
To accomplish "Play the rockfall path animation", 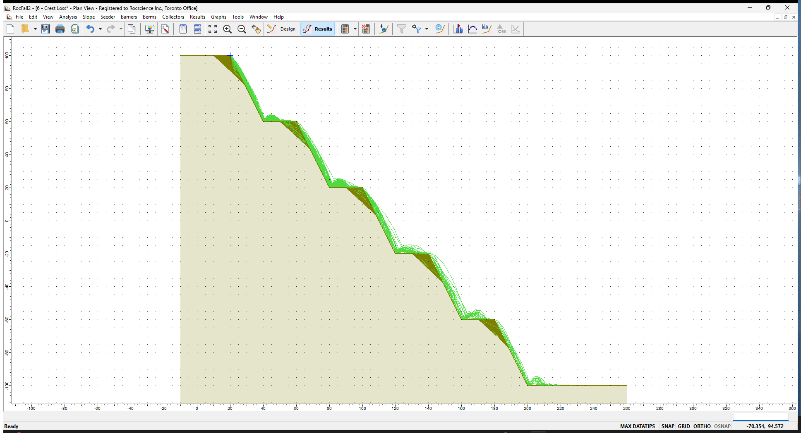I will [x=439, y=29].
